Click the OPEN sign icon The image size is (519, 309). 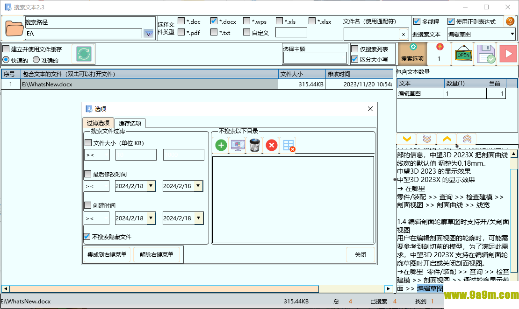coord(463,54)
